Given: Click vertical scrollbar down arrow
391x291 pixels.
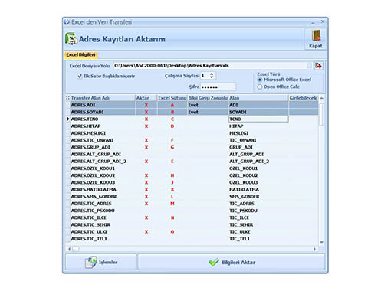Looking at the screenshot, I should click(321, 242).
